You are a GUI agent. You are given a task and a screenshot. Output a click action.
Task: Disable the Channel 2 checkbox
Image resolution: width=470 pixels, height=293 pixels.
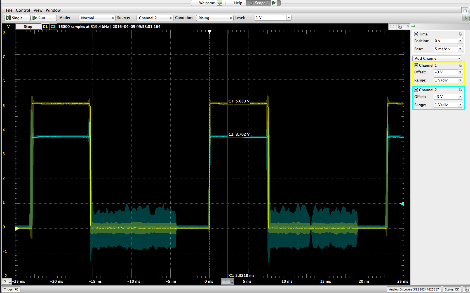(x=416, y=90)
